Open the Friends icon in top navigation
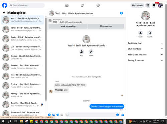167x124 pixels. click(x=82, y=5)
